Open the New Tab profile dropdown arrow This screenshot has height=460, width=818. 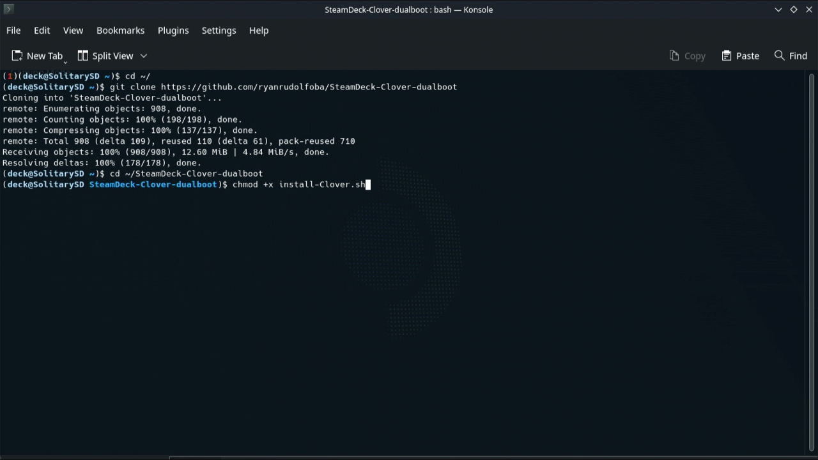click(x=65, y=62)
